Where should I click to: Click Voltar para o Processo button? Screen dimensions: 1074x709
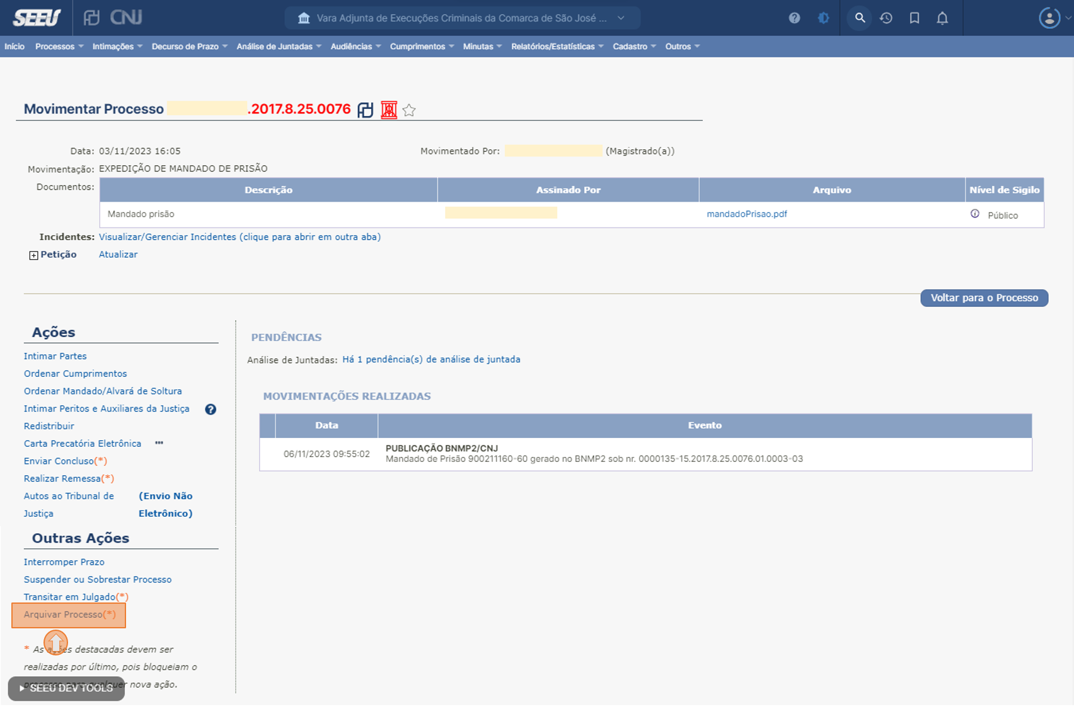pos(984,298)
